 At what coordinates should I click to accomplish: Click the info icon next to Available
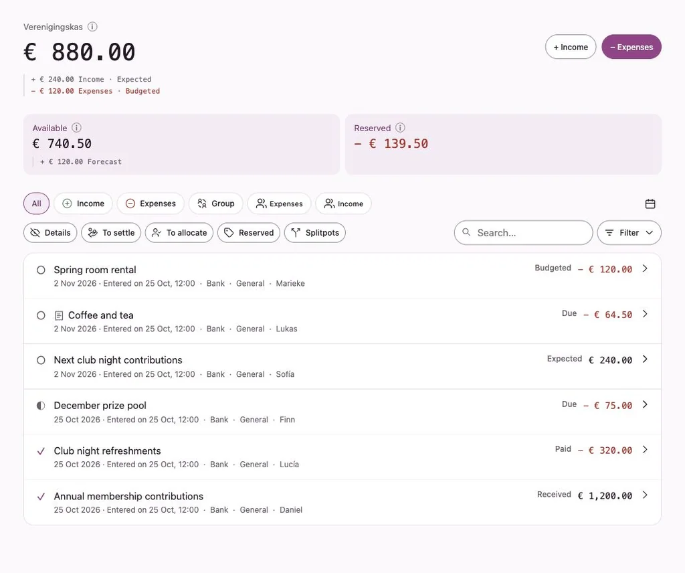tap(76, 128)
